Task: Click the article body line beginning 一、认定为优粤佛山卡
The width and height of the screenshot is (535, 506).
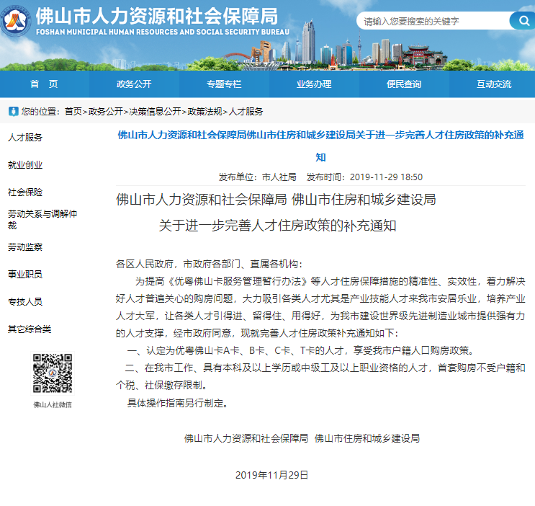Action: [300, 350]
